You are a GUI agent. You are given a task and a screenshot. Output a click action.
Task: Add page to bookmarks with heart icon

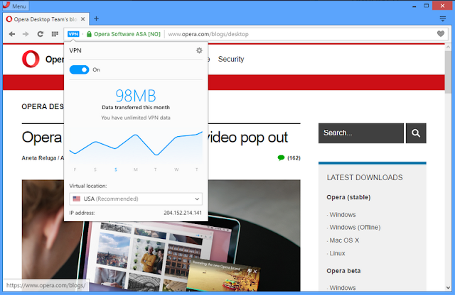pos(441,34)
